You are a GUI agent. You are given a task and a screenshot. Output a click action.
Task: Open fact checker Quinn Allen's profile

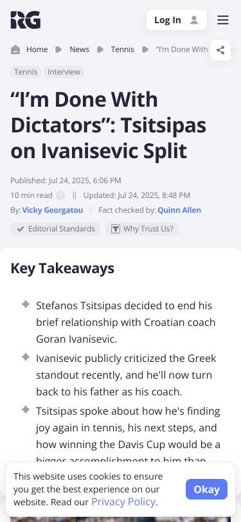tap(179, 210)
